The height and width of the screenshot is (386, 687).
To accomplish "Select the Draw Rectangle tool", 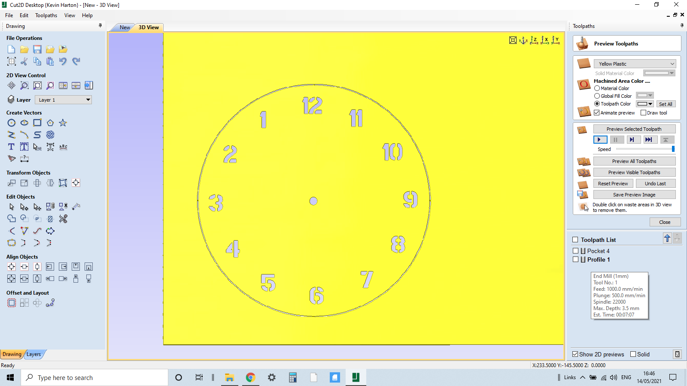I will pos(37,123).
